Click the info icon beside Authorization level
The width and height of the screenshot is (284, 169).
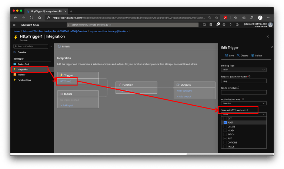243,99
